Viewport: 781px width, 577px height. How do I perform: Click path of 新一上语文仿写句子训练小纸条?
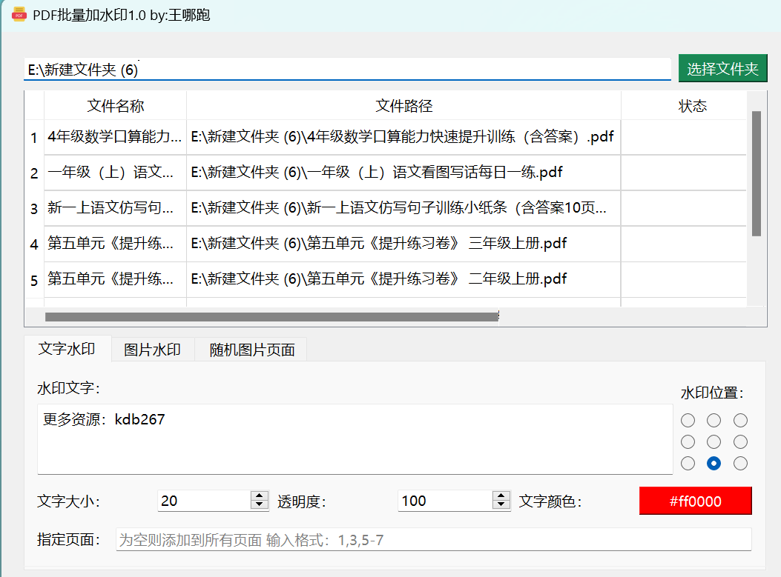[x=404, y=208]
